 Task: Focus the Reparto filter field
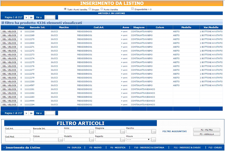(x=108, y=139)
